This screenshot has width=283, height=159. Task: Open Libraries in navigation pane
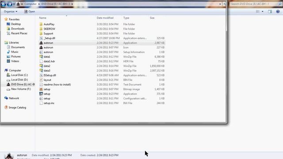pyautogui.click(x=14, y=42)
